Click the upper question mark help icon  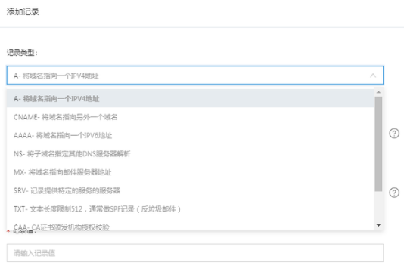[x=394, y=134]
